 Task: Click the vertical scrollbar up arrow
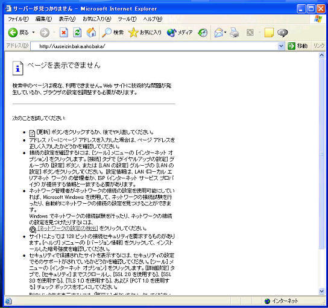(x=321, y=55)
